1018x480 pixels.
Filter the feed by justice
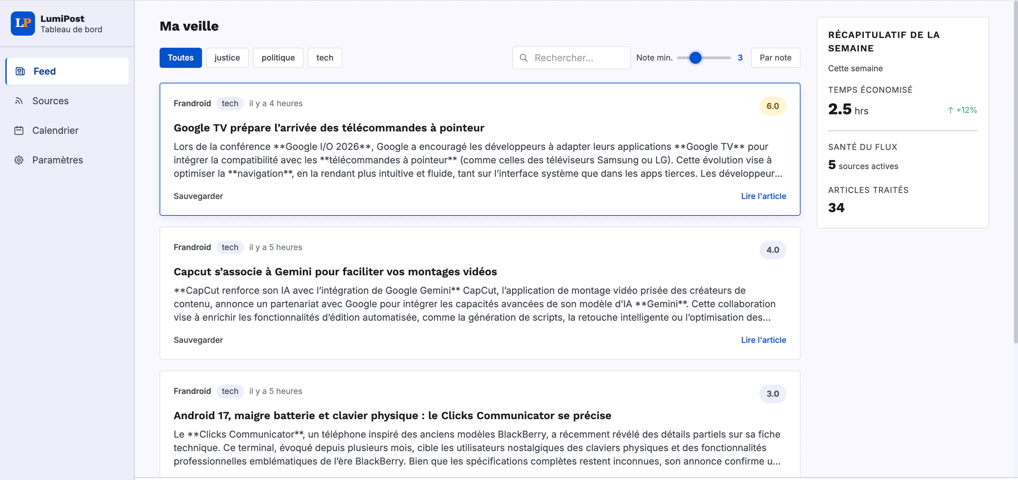[x=227, y=58]
